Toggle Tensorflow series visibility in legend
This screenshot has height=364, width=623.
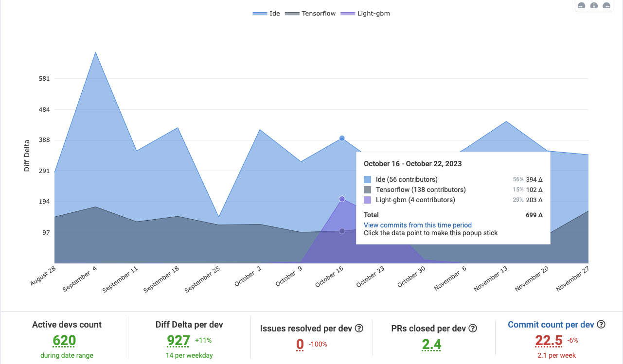[x=310, y=14]
